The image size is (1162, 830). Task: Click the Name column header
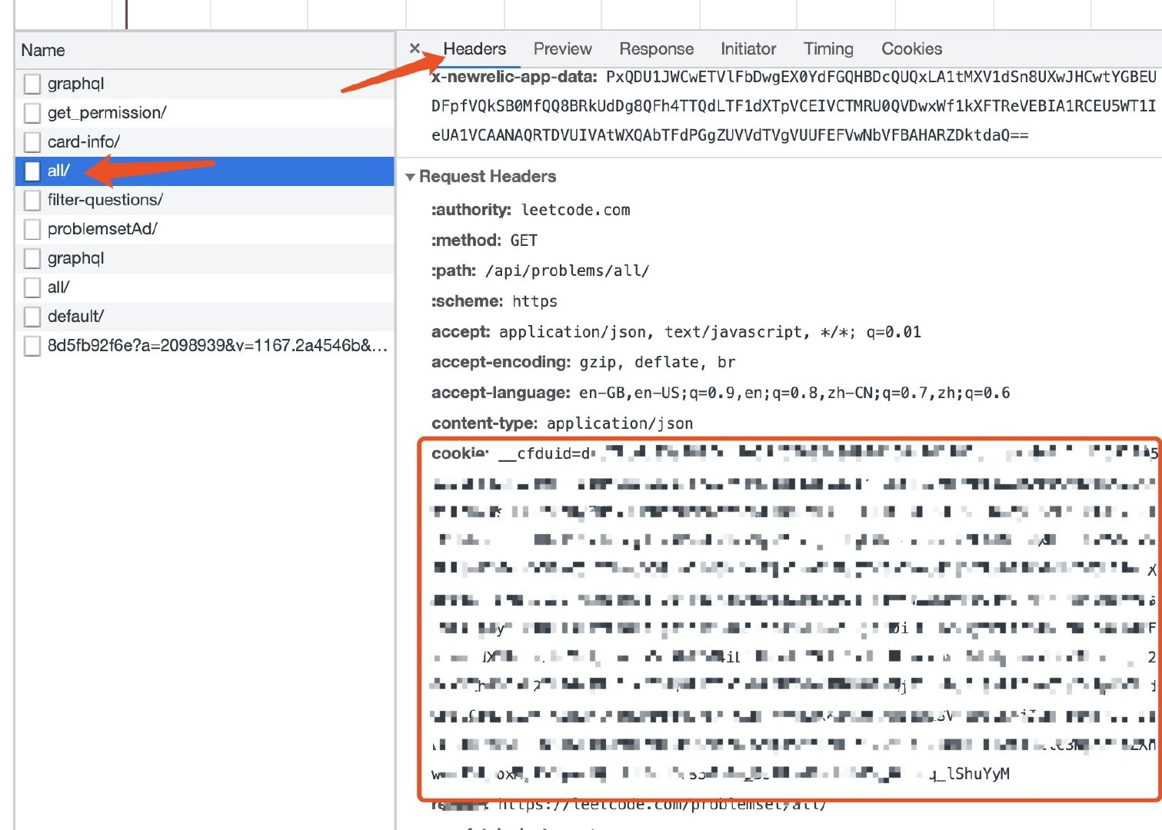[205, 51]
